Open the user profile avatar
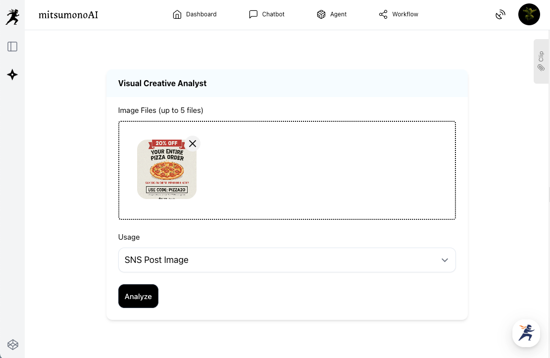 [529, 14]
